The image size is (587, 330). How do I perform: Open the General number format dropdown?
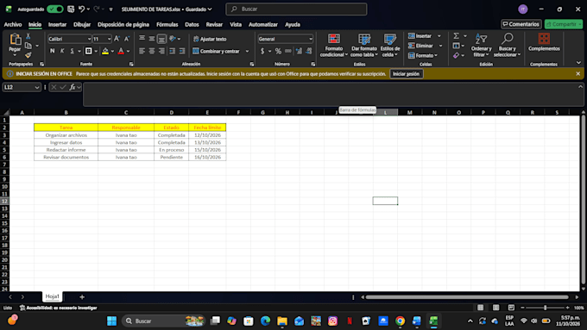311,39
